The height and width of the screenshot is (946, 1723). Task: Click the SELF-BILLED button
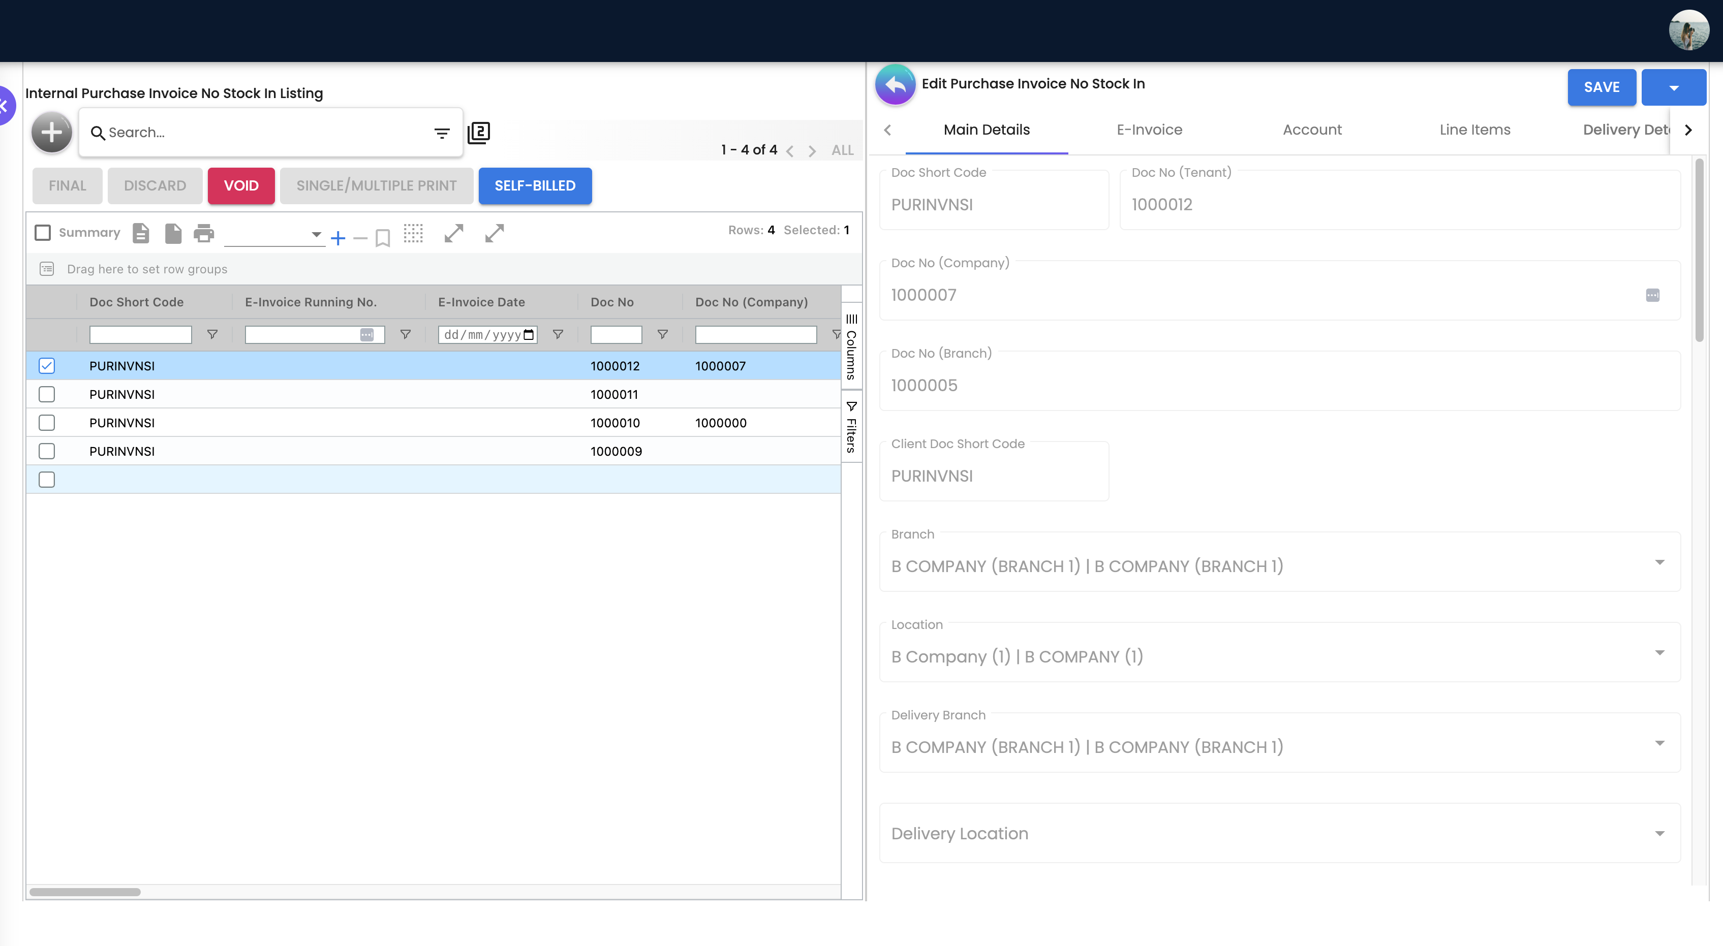(534, 186)
